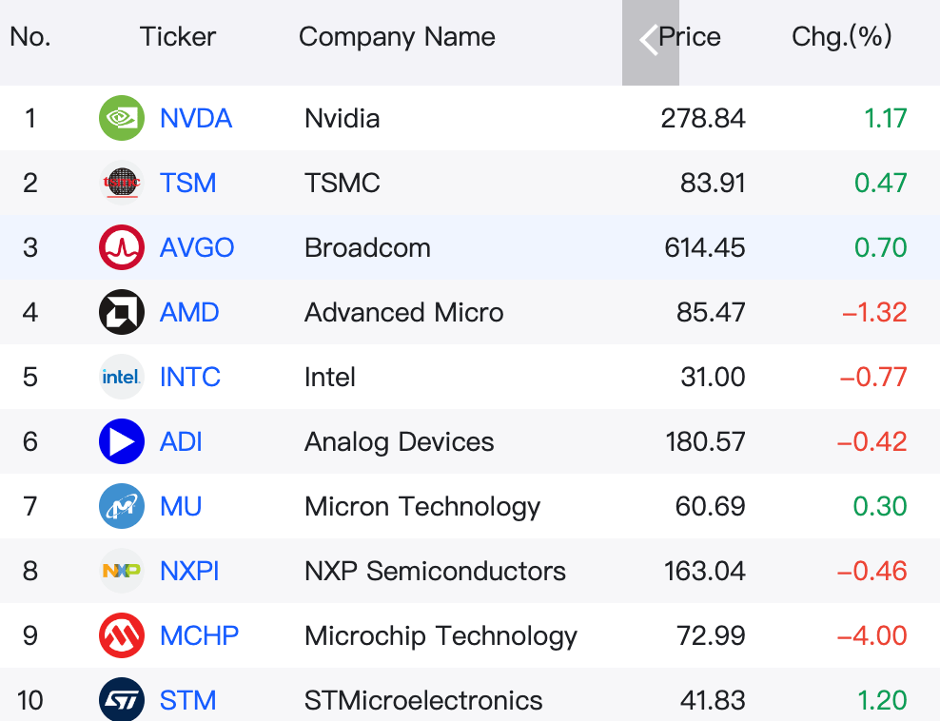940x721 pixels.
Task: Click the Intel logo icon
Action: 122,377
